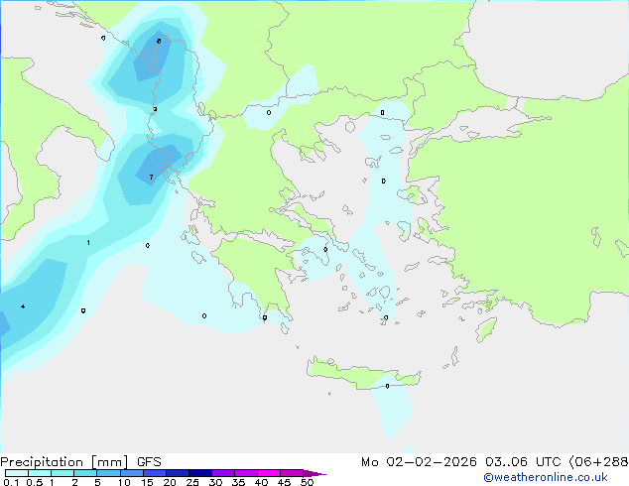This screenshot has height=486, width=629.
Task: Click the value '0' on Crete's south coast
Action: point(387,386)
